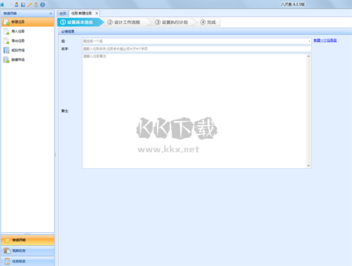Click the remarks scrollbar down arrow

click(x=308, y=165)
